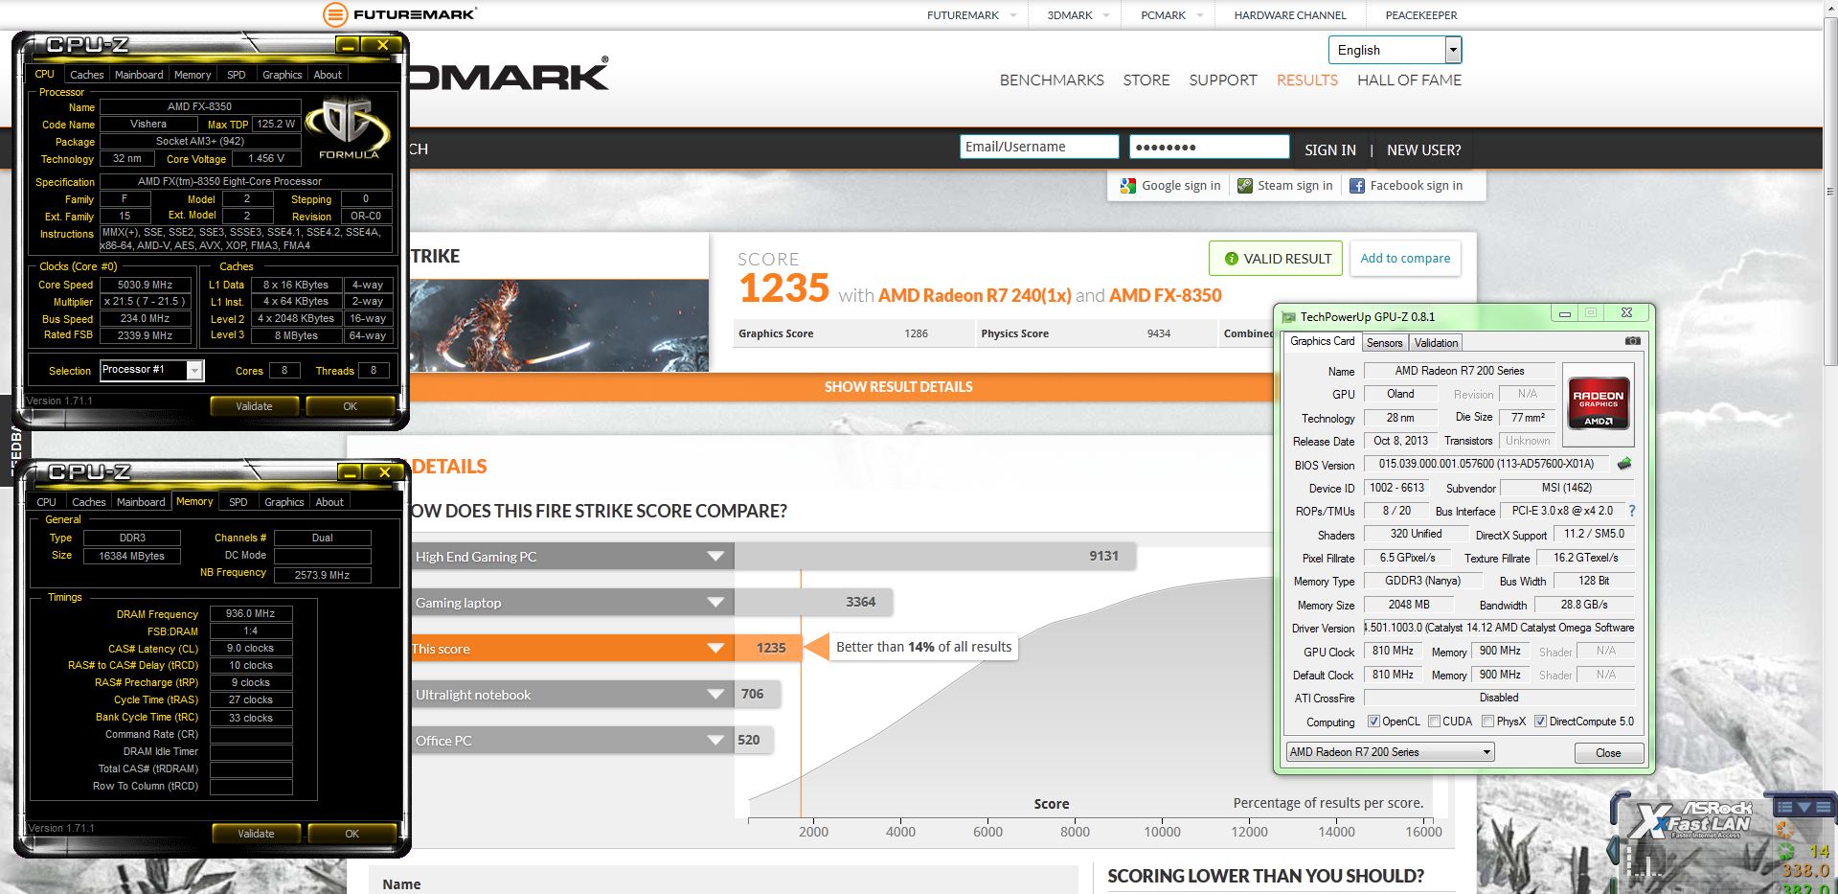
Task: Click the Bus Interface question mark icon
Action: (x=1632, y=511)
